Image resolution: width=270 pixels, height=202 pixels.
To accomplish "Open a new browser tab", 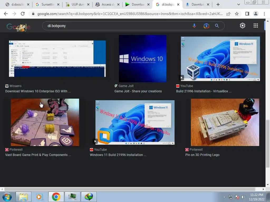I will (218, 4).
